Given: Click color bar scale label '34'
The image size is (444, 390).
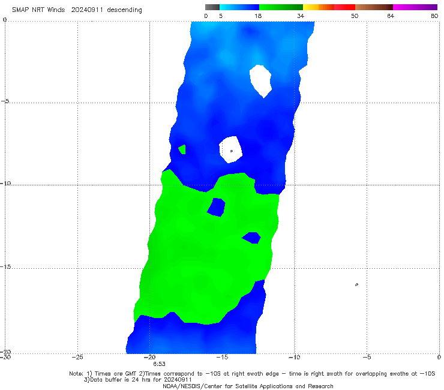Looking at the screenshot, I should click(301, 16).
